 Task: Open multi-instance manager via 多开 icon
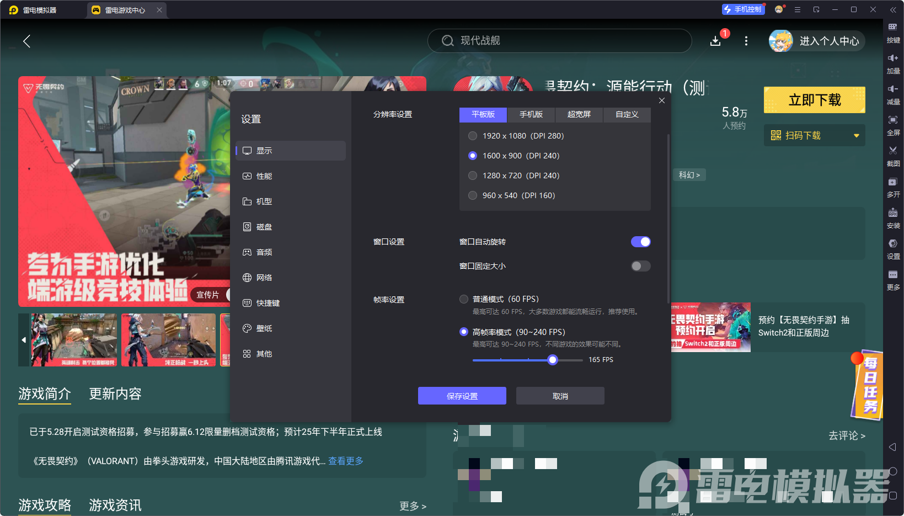click(x=894, y=188)
